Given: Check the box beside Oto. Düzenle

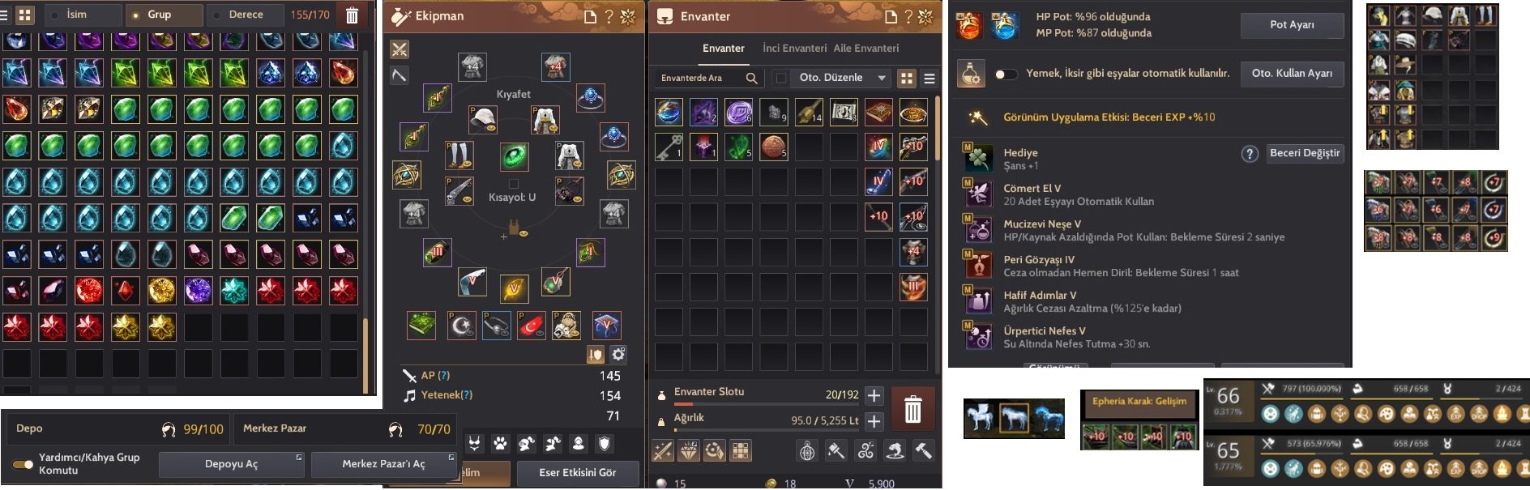Looking at the screenshot, I should (x=781, y=78).
